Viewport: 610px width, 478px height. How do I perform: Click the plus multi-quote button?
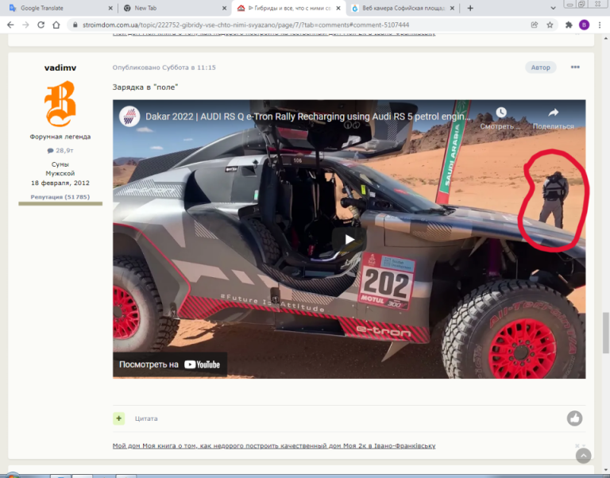pos(118,418)
